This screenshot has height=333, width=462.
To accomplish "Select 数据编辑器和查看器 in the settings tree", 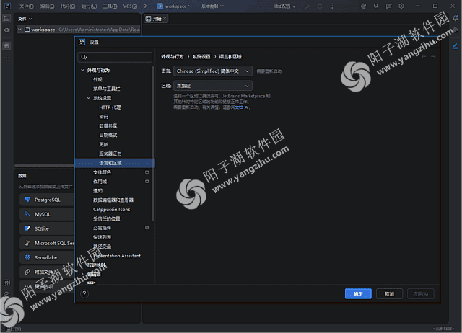I will pyautogui.click(x=113, y=200).
